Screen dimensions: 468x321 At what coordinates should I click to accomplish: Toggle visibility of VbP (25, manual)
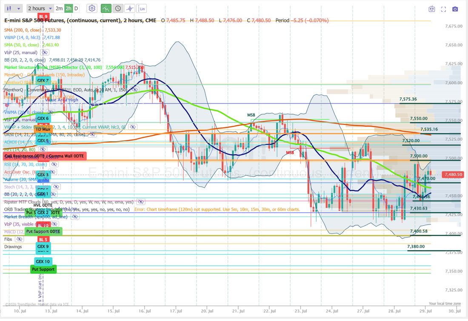coord(45,52)
